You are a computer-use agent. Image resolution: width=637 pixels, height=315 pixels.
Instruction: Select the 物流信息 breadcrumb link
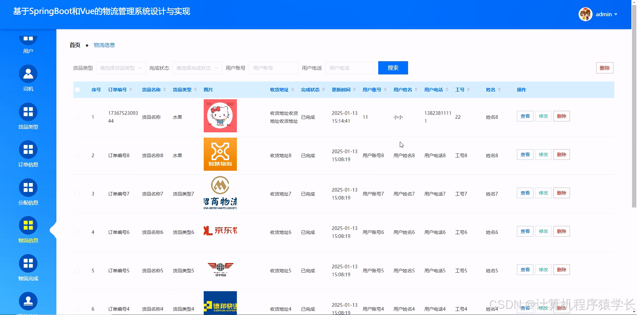coord(104,45)
